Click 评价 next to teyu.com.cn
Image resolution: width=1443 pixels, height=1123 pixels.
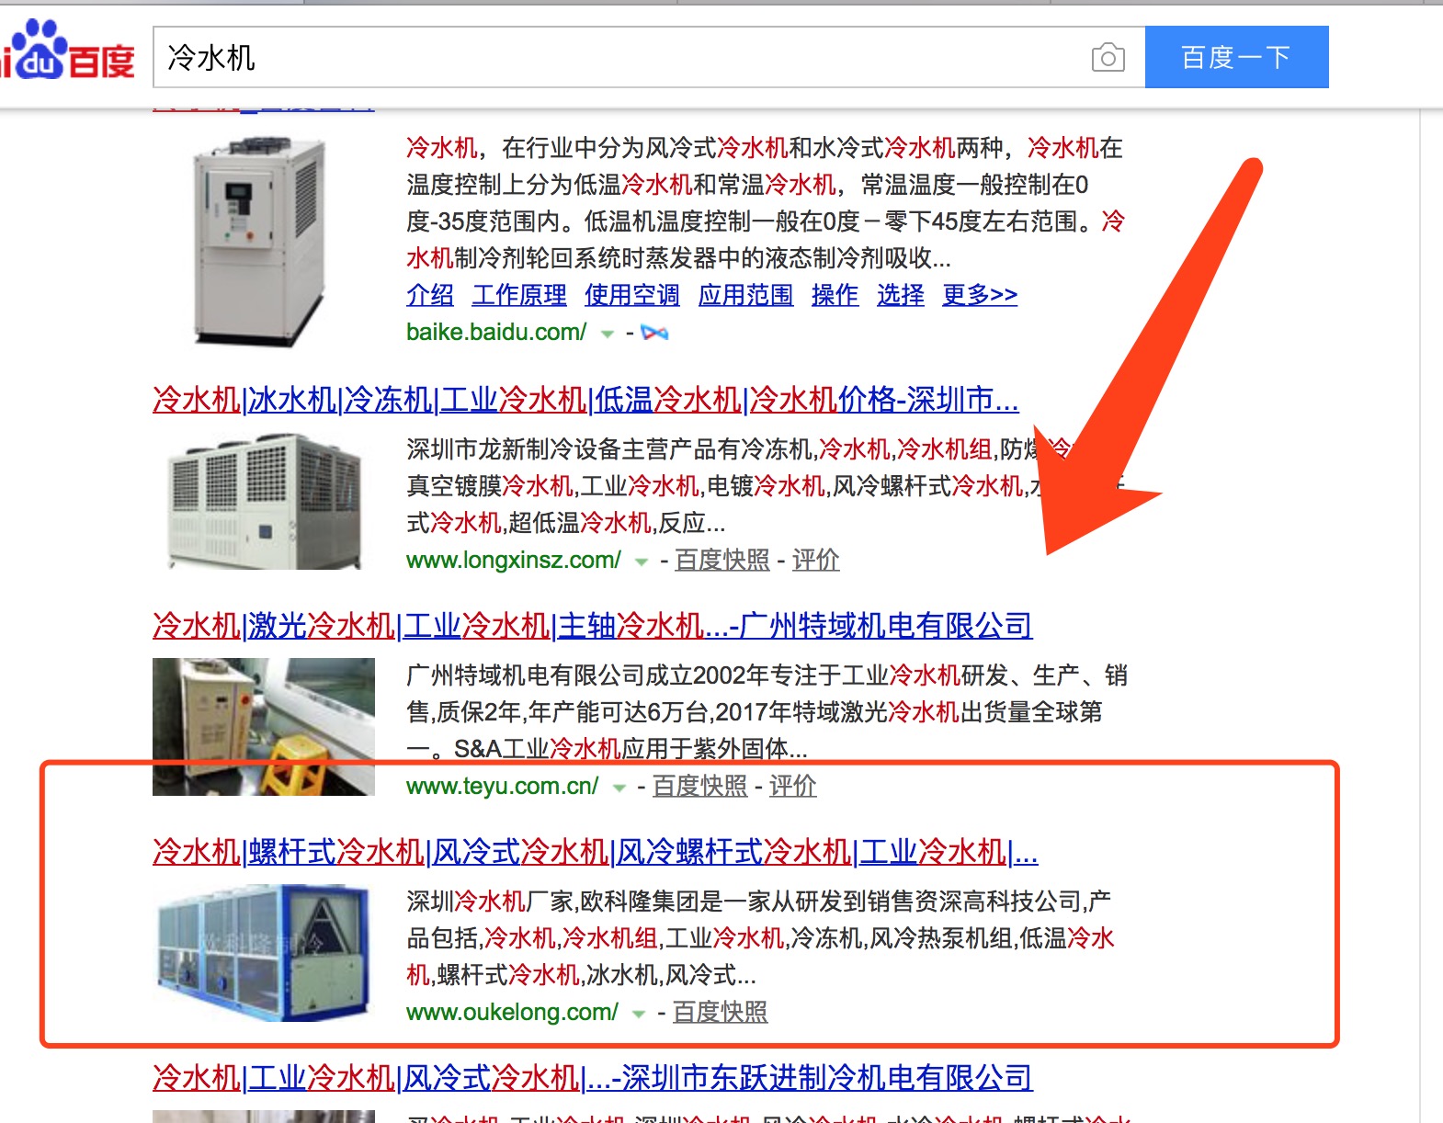[792, 786]
